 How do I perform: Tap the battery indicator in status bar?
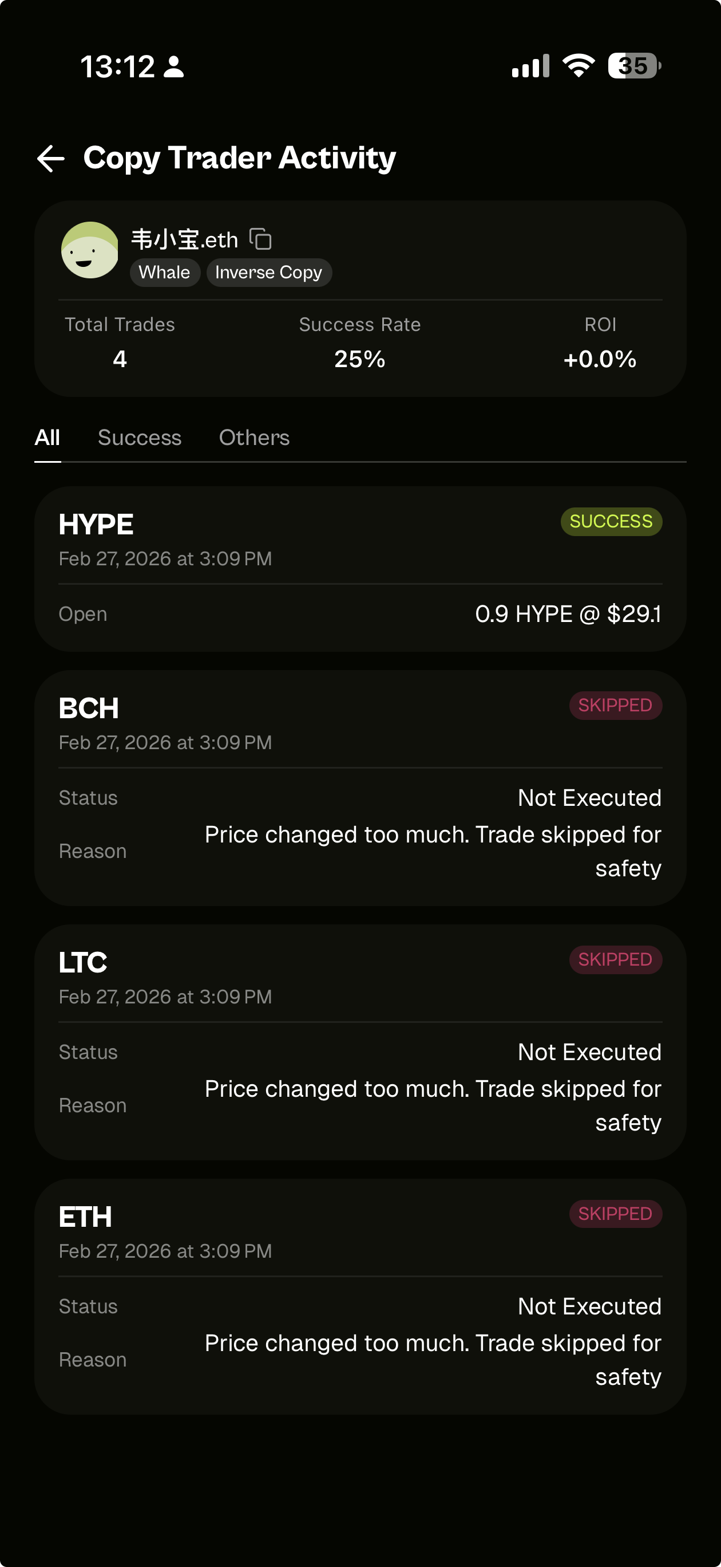pyautogui.click(x=633, y=66)
